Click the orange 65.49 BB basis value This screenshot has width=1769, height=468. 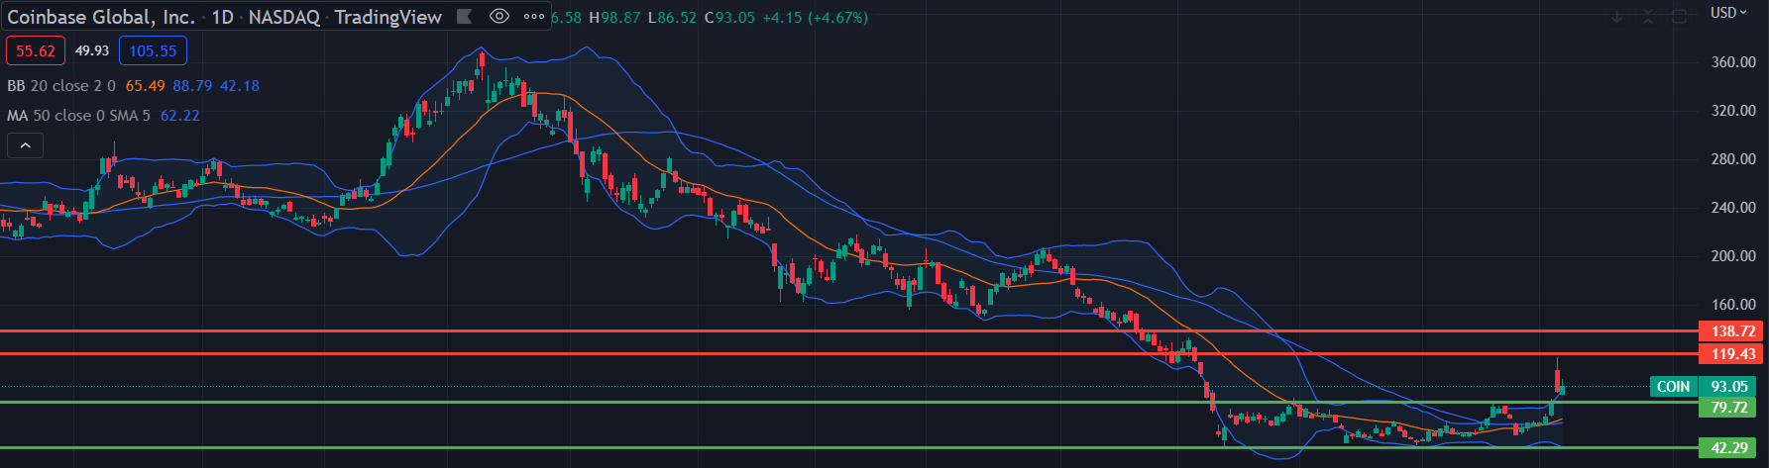tap(145, 86)
